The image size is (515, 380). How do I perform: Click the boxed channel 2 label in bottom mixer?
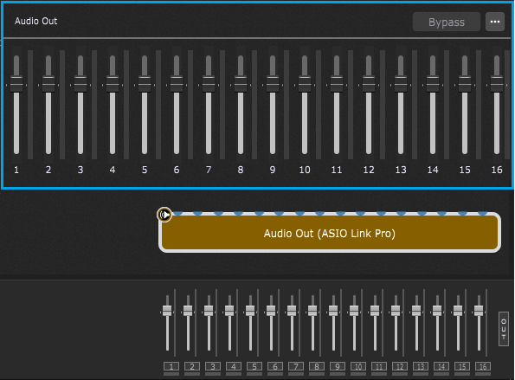(192, 366)
